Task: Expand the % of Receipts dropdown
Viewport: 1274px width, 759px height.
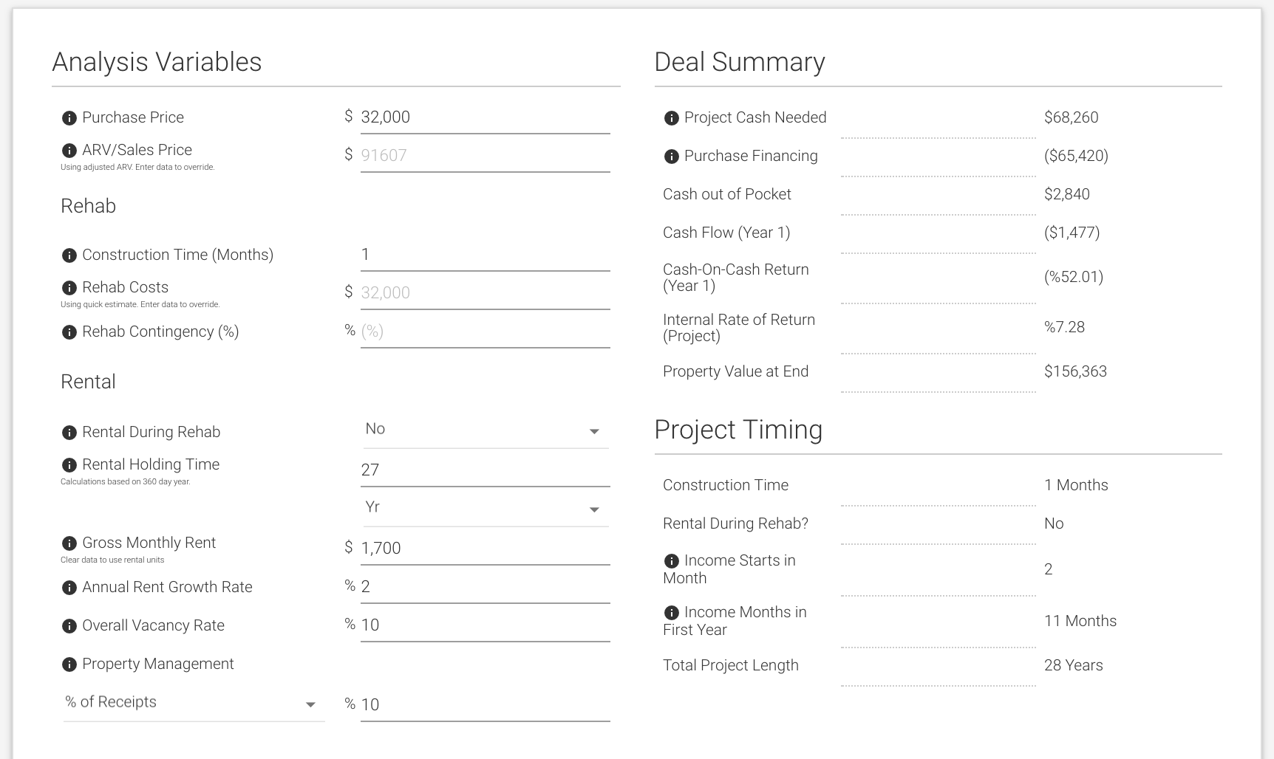Action: (x=194, y=703)
